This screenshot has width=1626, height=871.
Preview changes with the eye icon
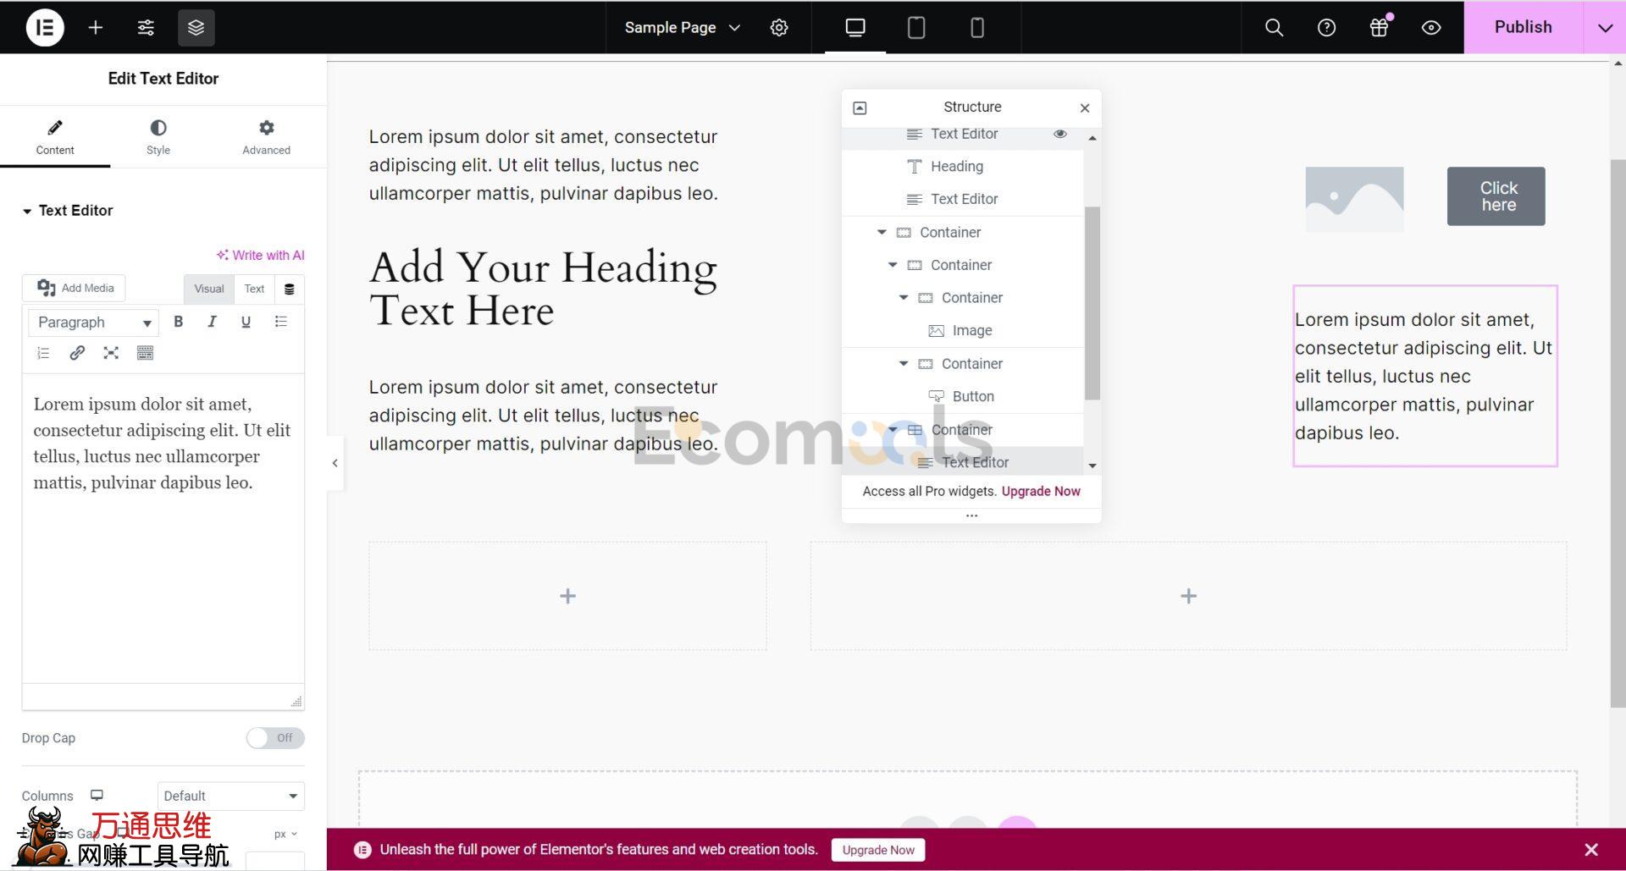[1431, 28]
